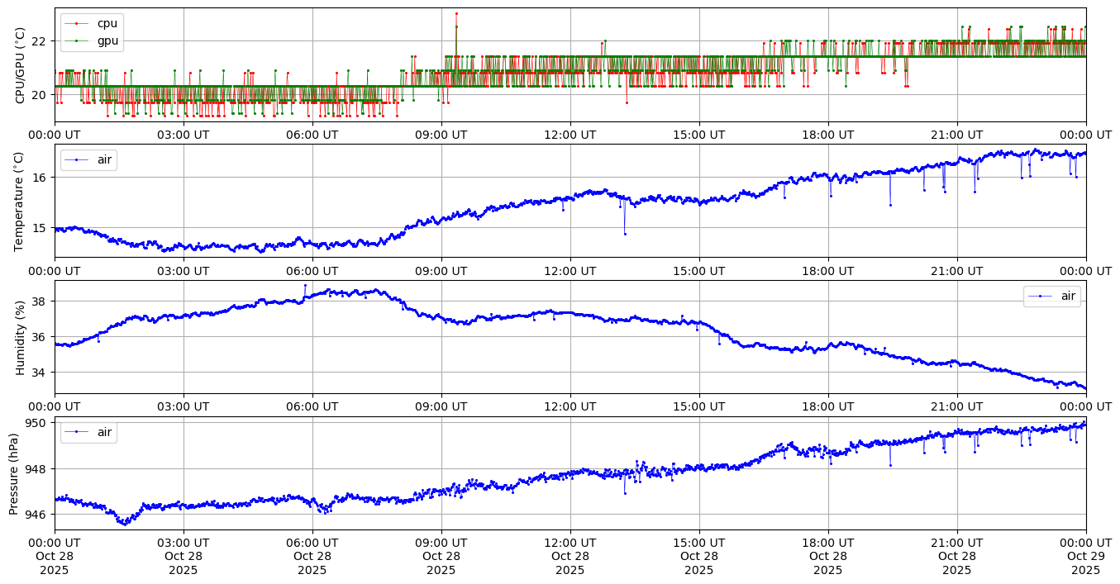
Task: Click the gpu entry in the top legend
Action: click(x=107, y=40)
